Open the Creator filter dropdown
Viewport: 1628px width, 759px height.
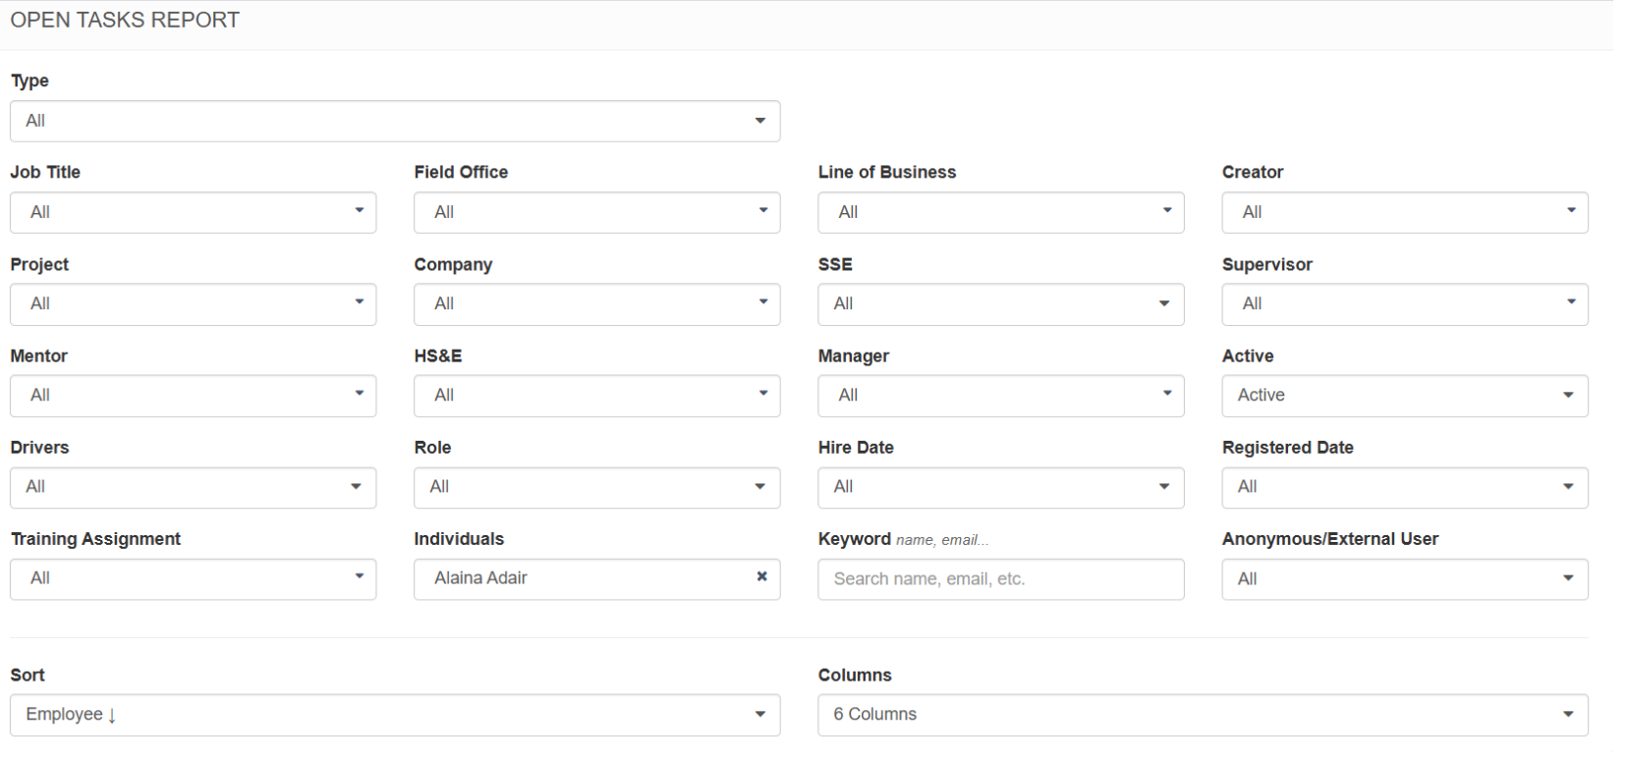point(1404,212)
